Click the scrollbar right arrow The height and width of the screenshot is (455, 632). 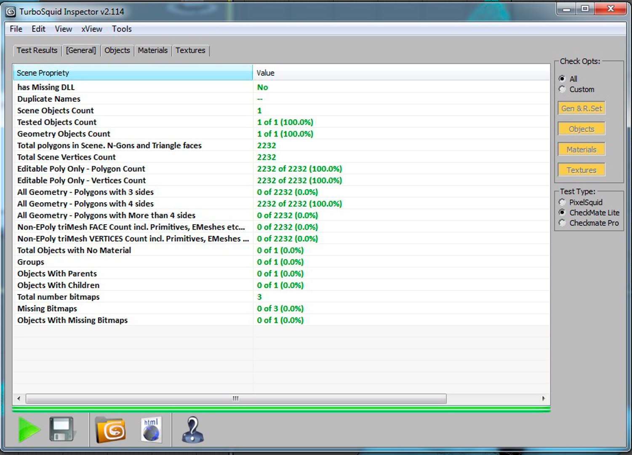point(544,399)
